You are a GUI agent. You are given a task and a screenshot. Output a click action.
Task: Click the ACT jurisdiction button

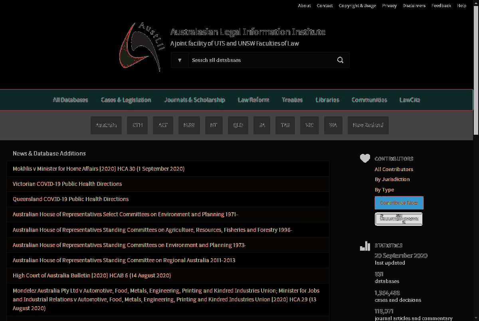[x=163, y=125]
